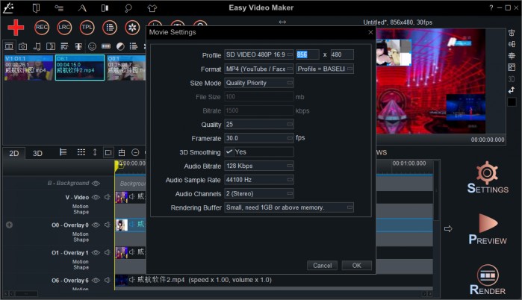Click the 3D icon in preview sidebar

click(512, 79)
